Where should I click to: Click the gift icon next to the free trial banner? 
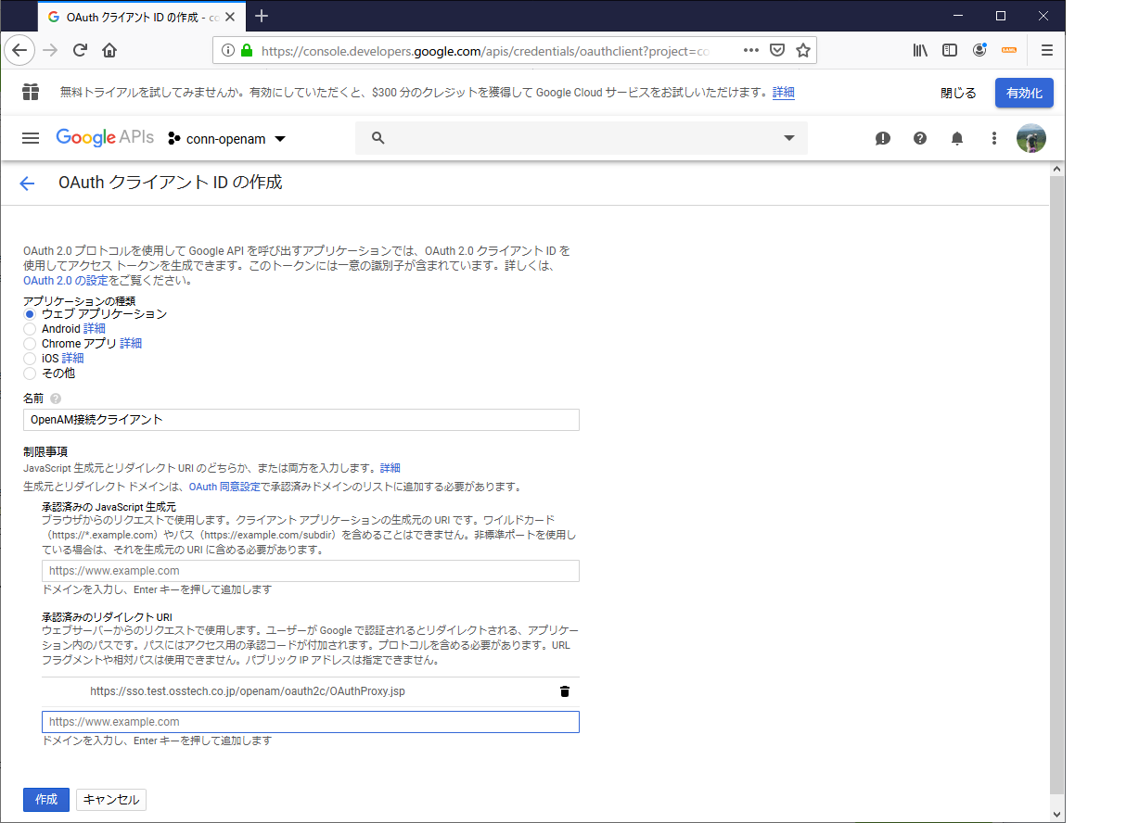pyautogui.click(x=32, y=93)
